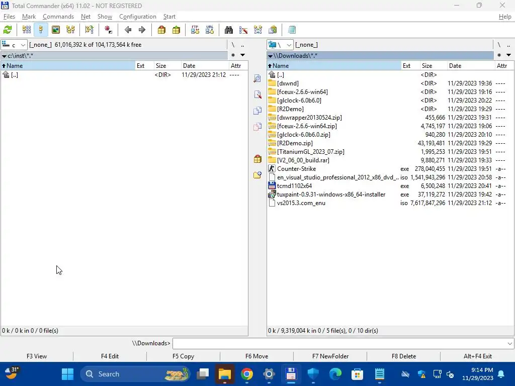
Task: Toggle the full file details view button
Action: (41, 30)
